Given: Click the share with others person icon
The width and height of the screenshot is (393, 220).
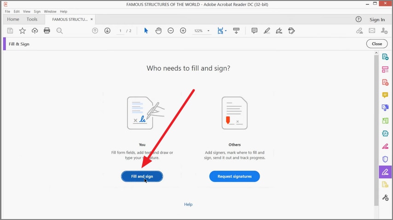Looking at the screenshot, I should (x=384, y=30).
